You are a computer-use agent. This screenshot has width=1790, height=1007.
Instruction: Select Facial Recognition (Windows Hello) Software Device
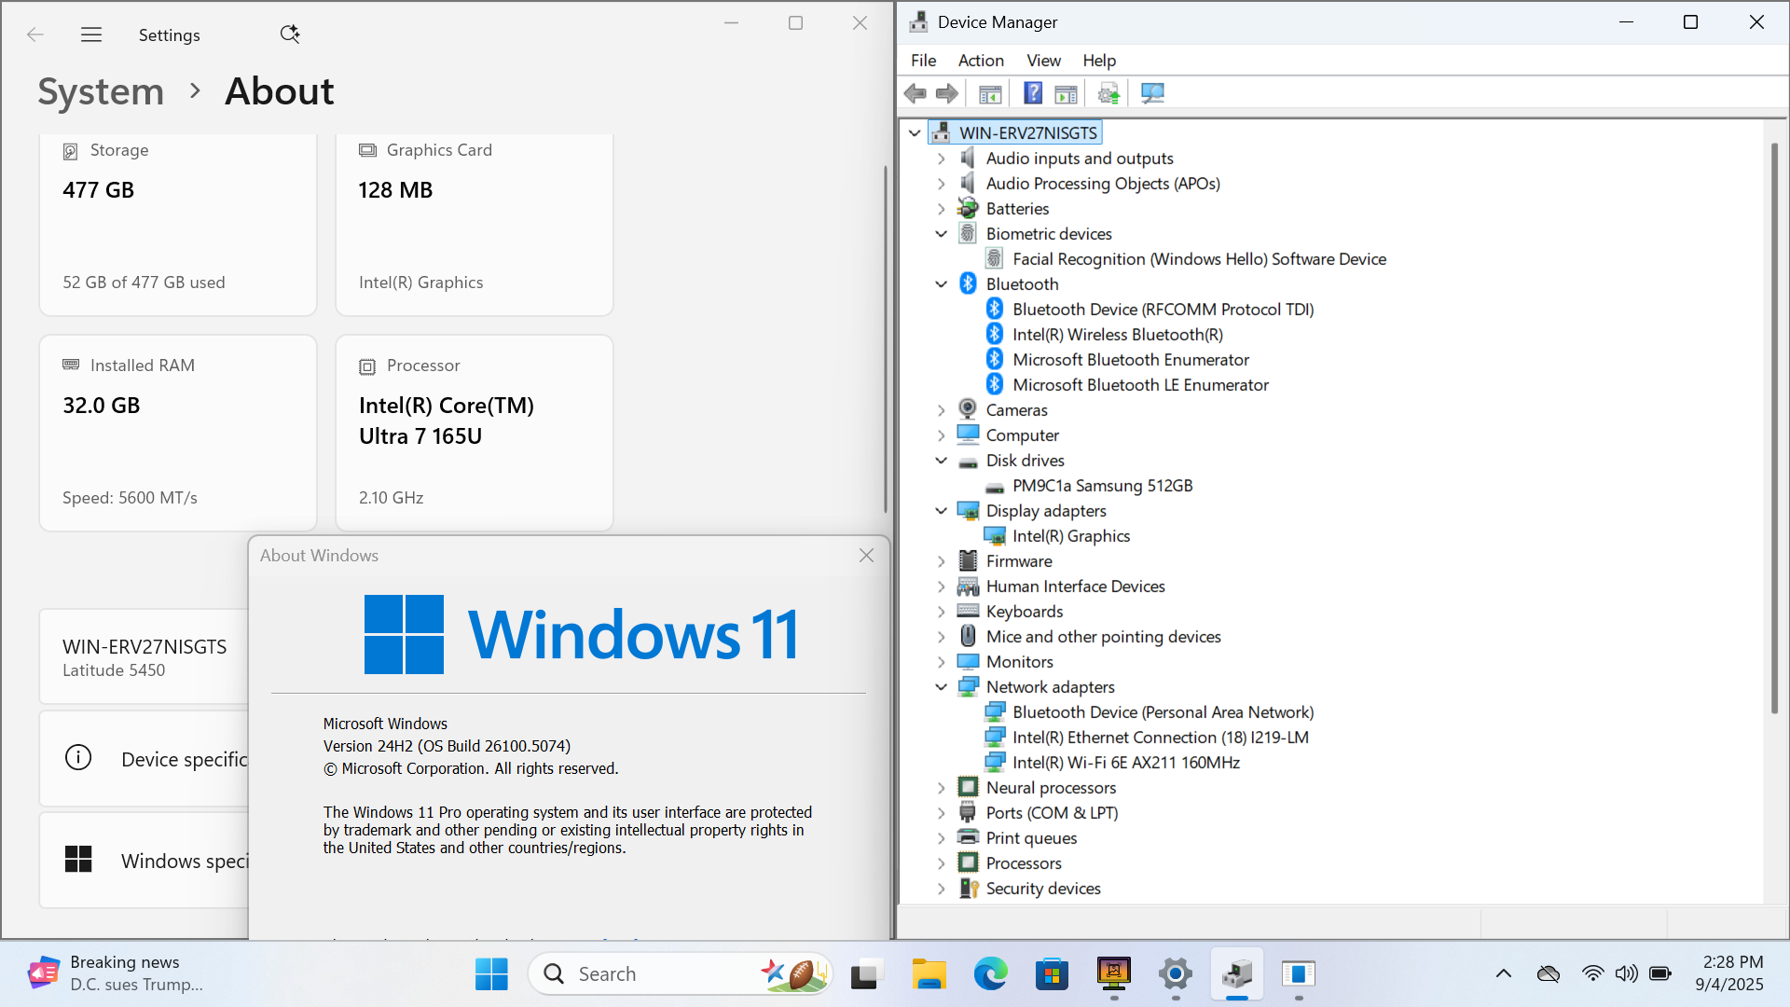(1199, 259)
